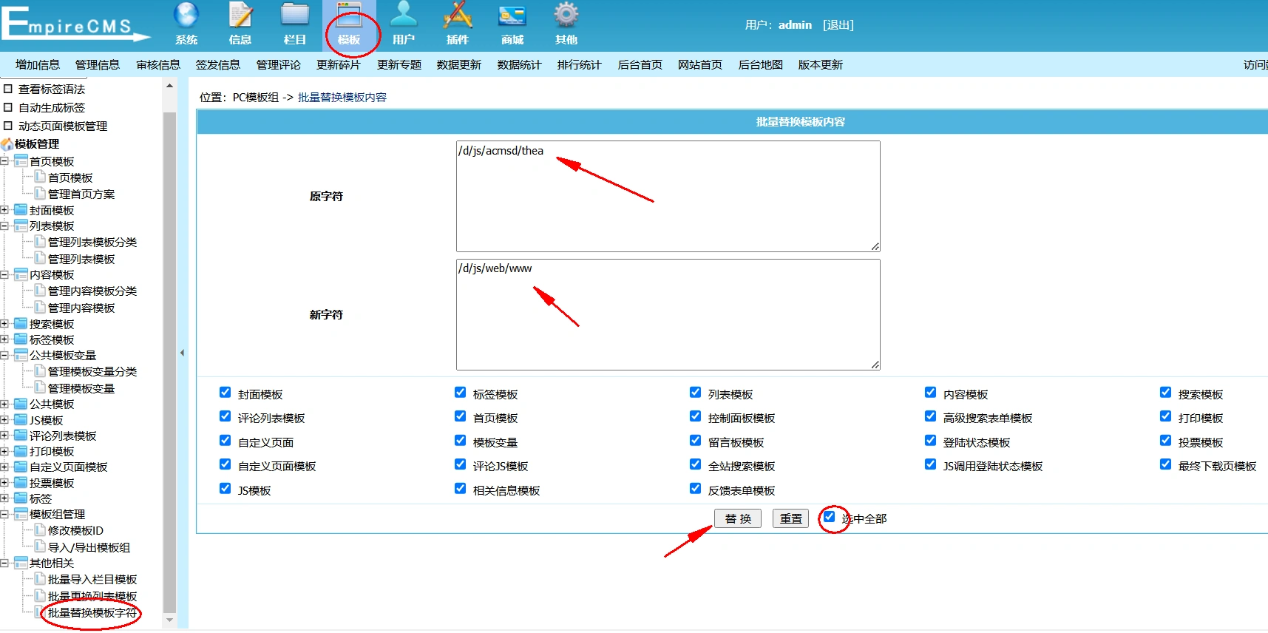
Task: Uncheck the 封面模板 checkbox
Action: point(226,393)
